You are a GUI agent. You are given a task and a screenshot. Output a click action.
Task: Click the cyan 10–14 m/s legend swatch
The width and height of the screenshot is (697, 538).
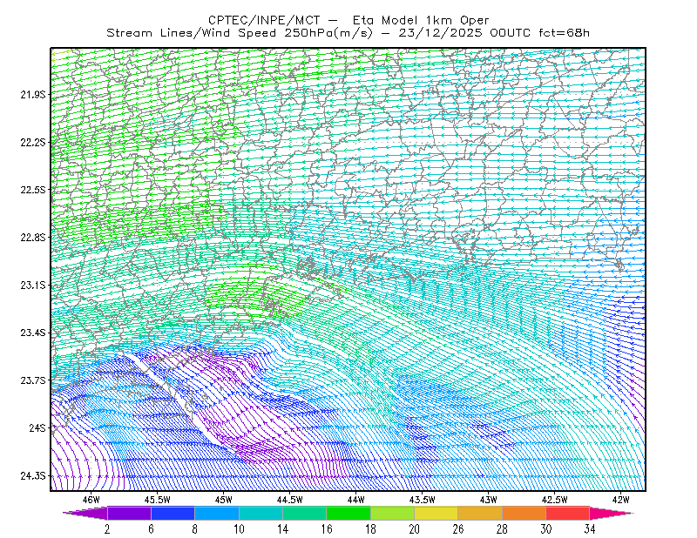coord(261,513)
